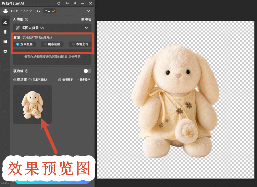This screenshot has height=187, width=257.
Task: Click the 查看更多 option
Action: tap(66, 80)
